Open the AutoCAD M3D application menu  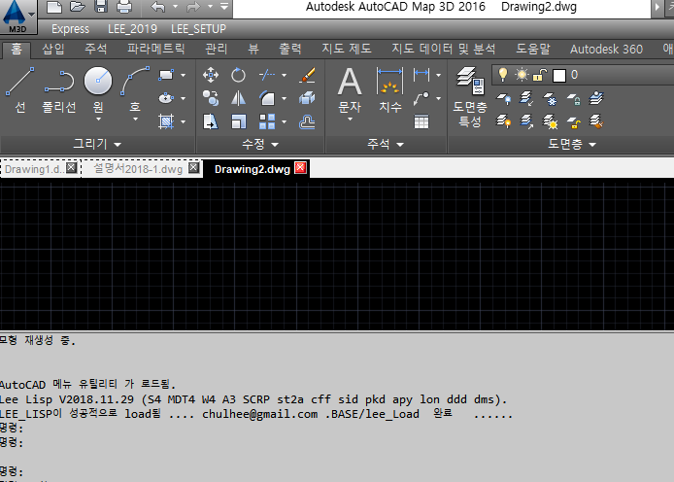click(17, 17)
